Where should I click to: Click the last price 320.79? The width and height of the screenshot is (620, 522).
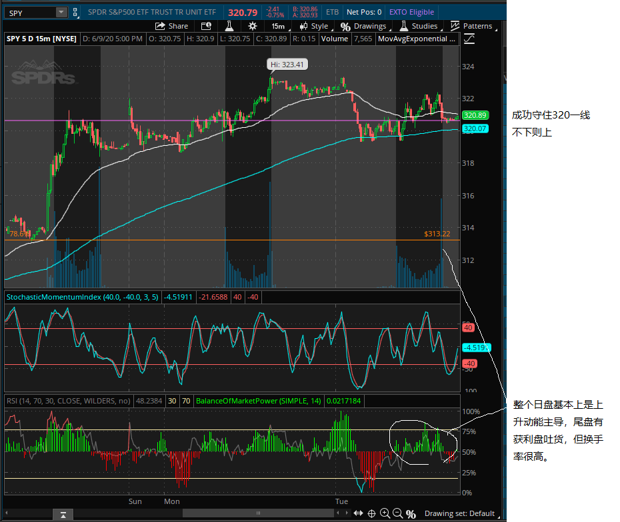click(x=243, y=13)
